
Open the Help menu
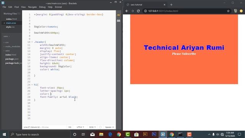coord(50,7)
